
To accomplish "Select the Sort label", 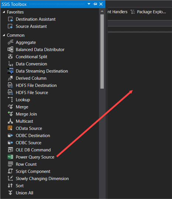I will point(20,186).
